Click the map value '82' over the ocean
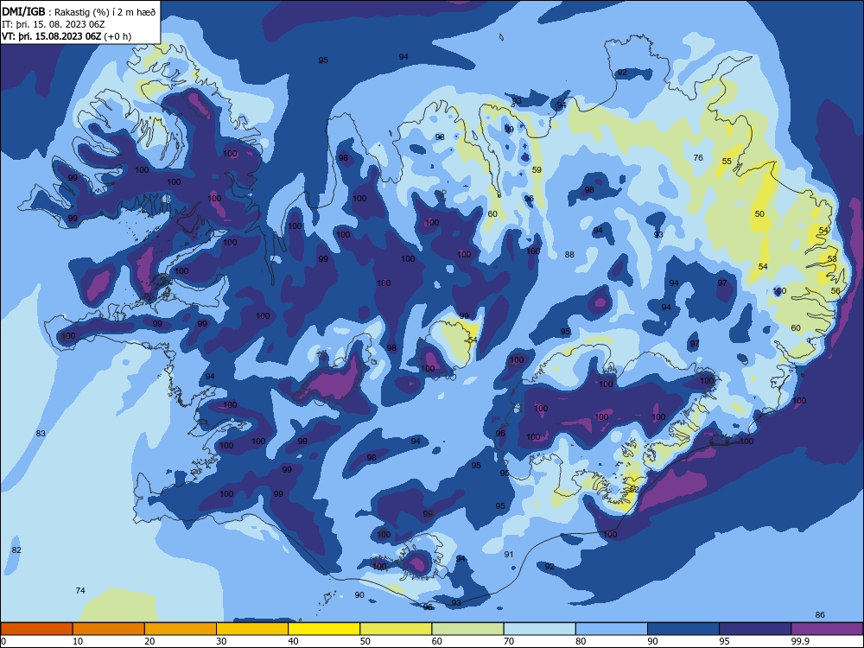This screenshot has width=864, height=648. coord(16,550)
